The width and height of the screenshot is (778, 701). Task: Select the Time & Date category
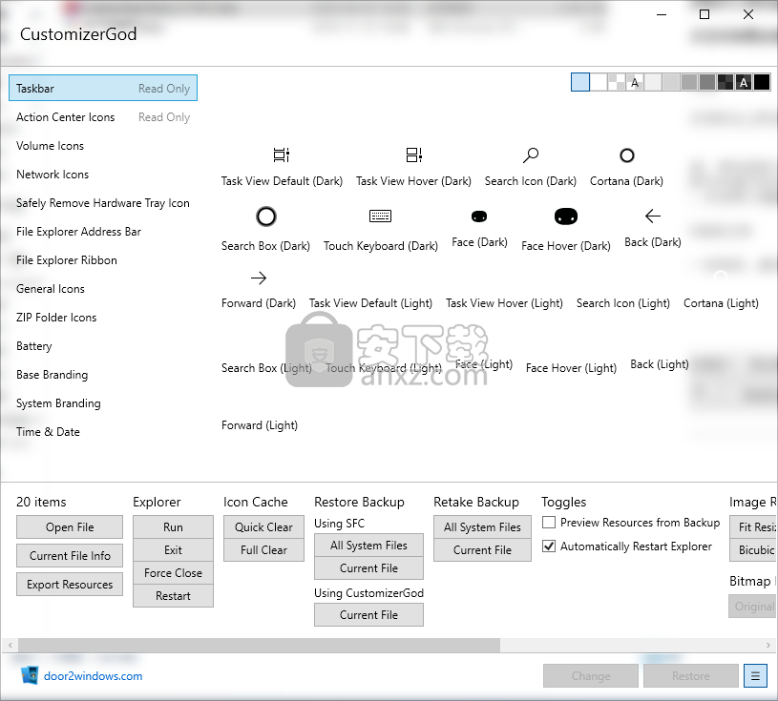tap(103, 432)
